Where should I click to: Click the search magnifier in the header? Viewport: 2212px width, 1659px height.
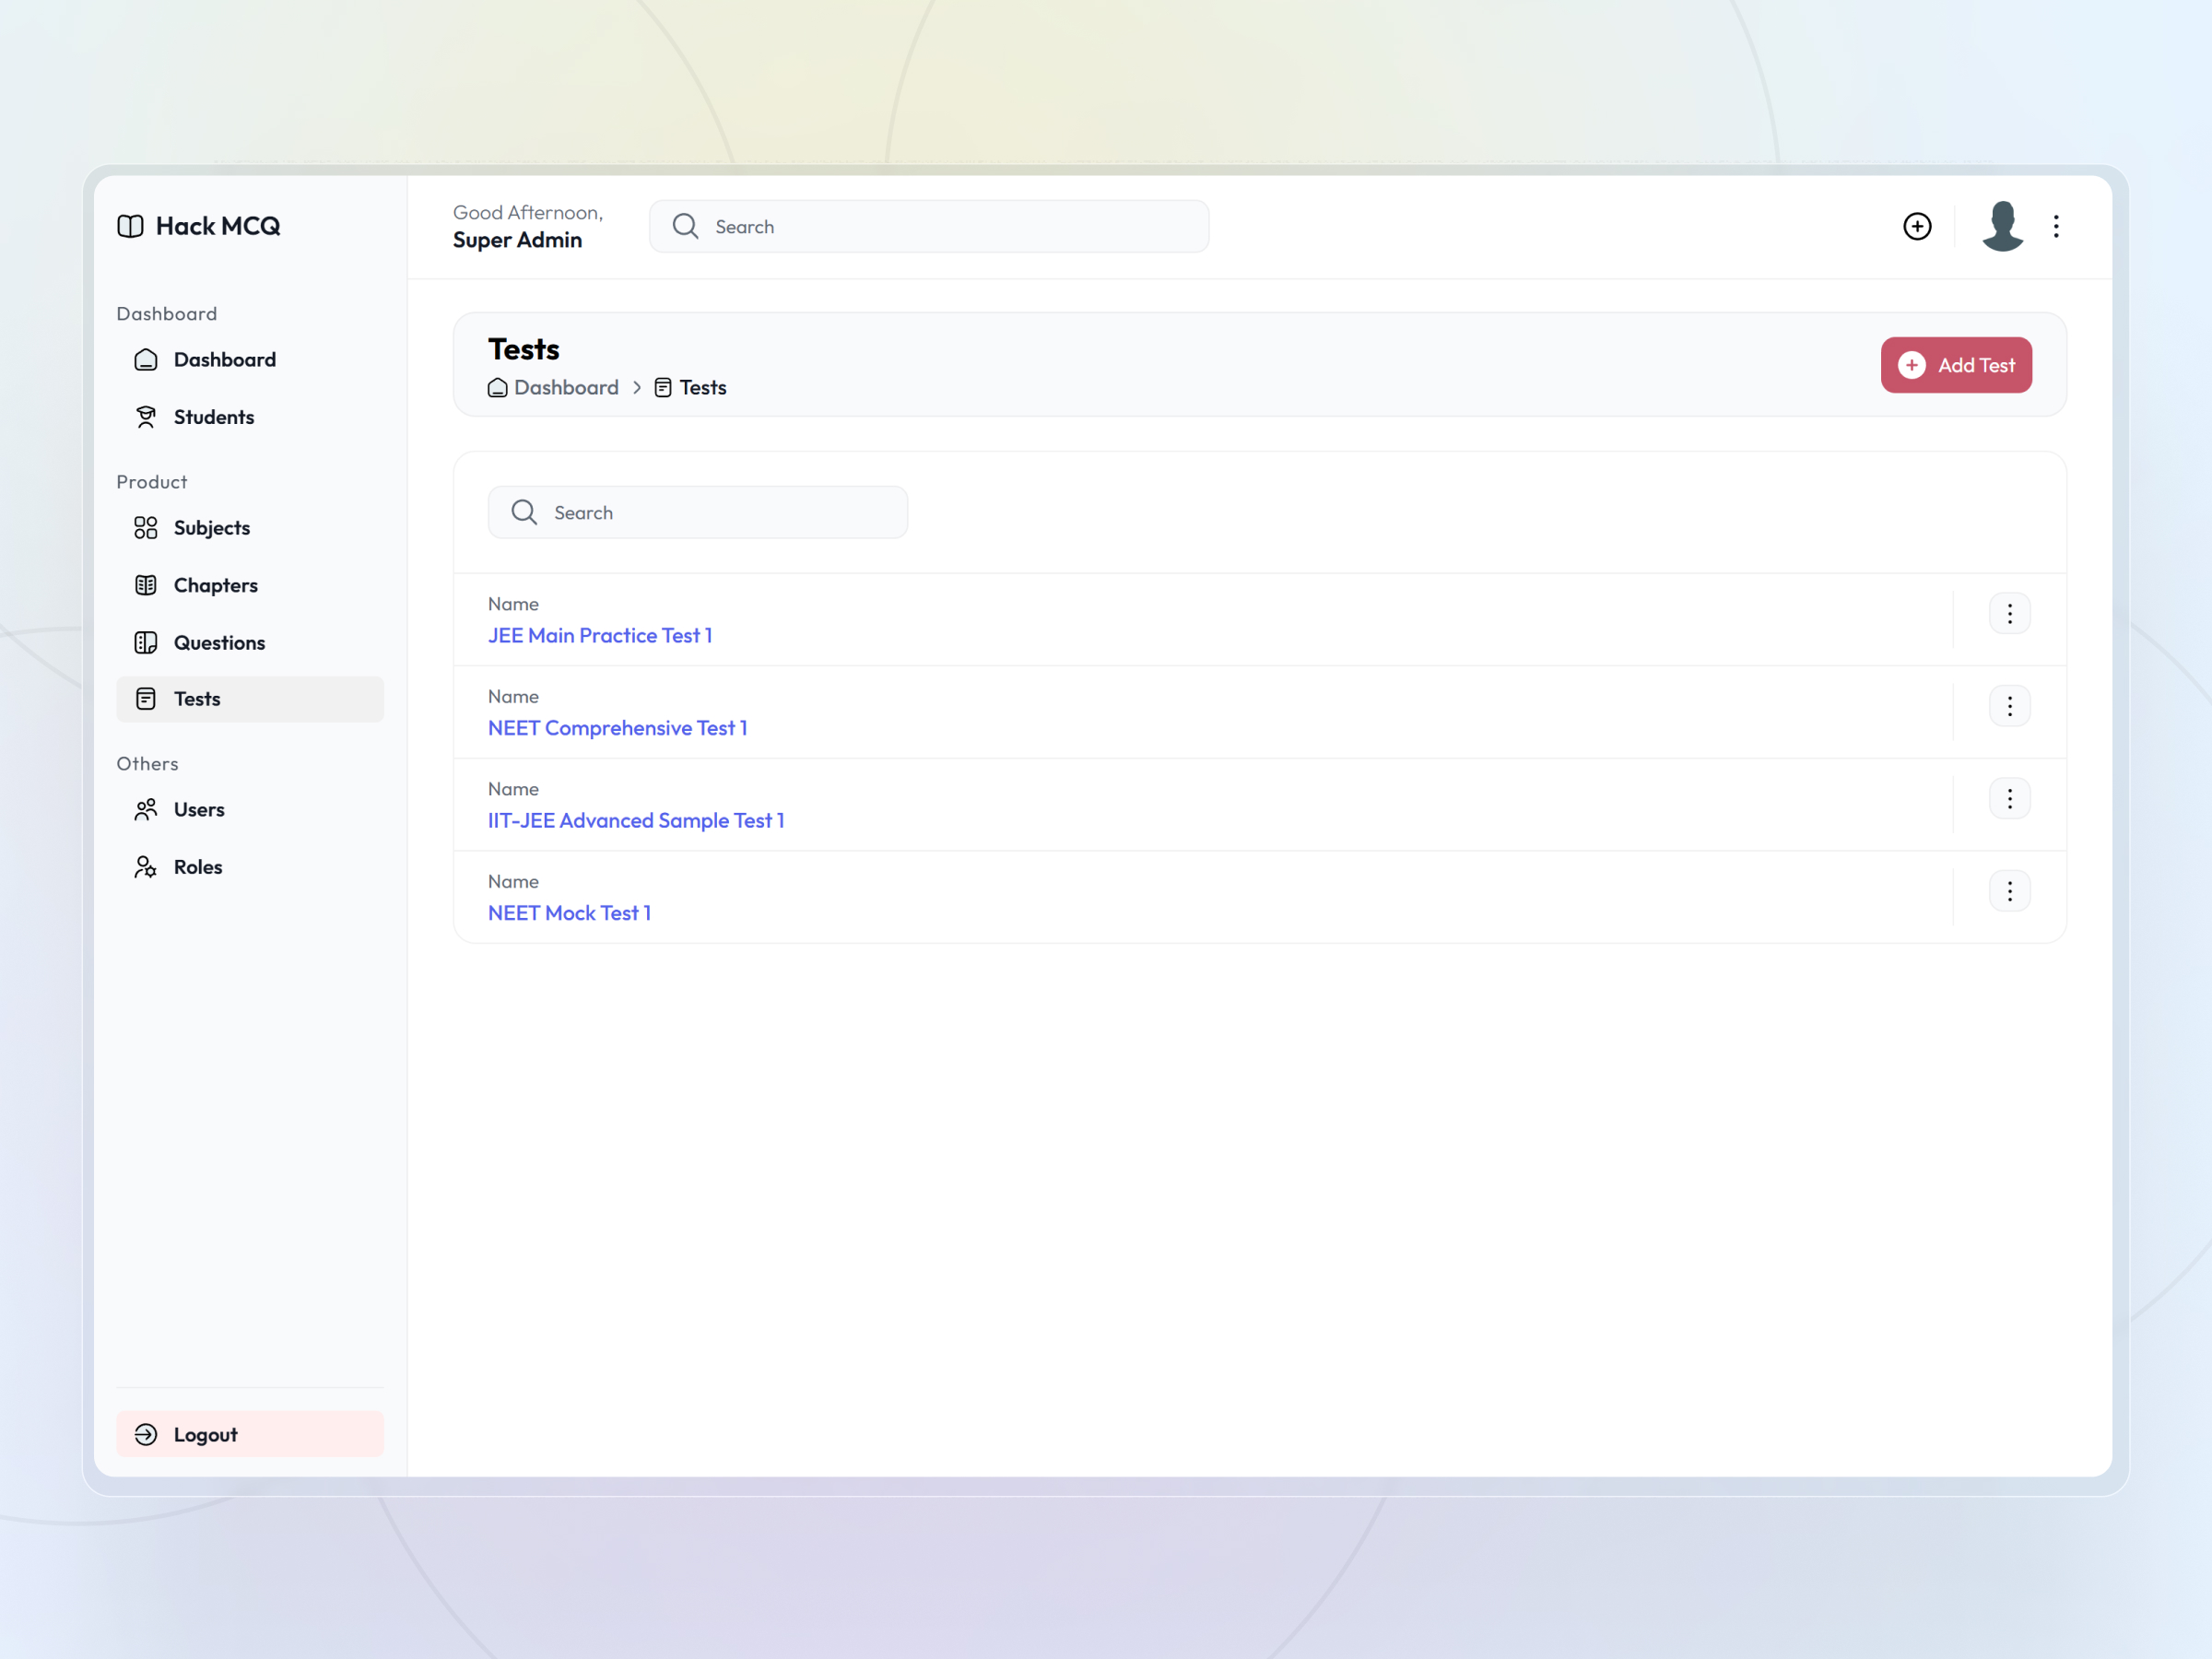[685, 226]
